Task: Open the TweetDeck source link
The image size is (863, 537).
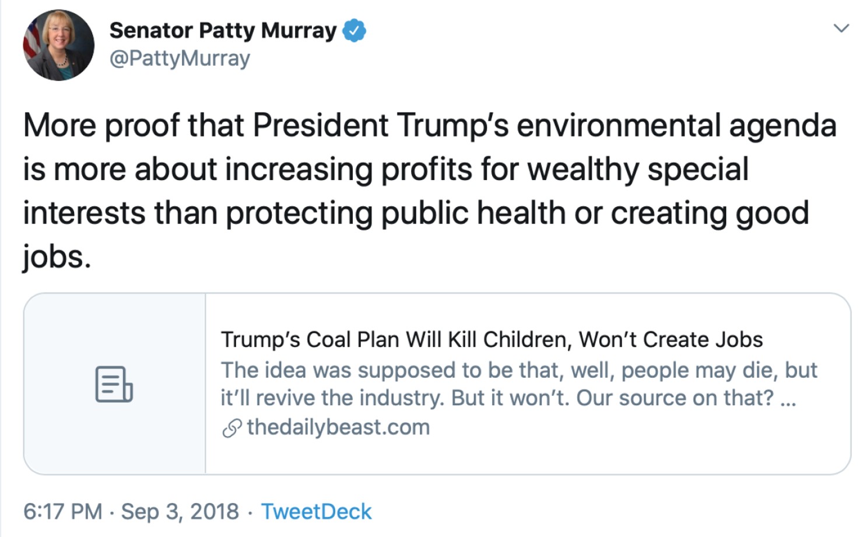Action: [x=317, y=511]
